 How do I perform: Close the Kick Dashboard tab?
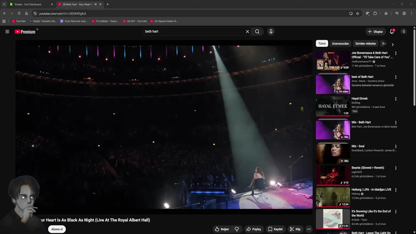[52, 4]
